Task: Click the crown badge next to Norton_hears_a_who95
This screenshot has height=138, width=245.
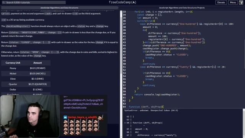Action: click(65, 117)
